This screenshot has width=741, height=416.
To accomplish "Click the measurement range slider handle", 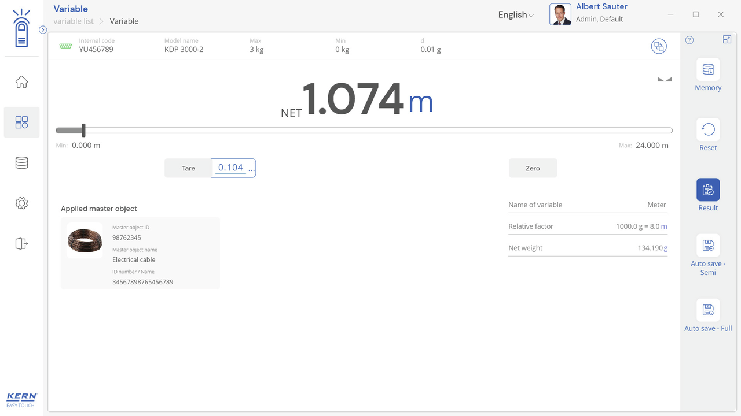I will coord(83,130).
